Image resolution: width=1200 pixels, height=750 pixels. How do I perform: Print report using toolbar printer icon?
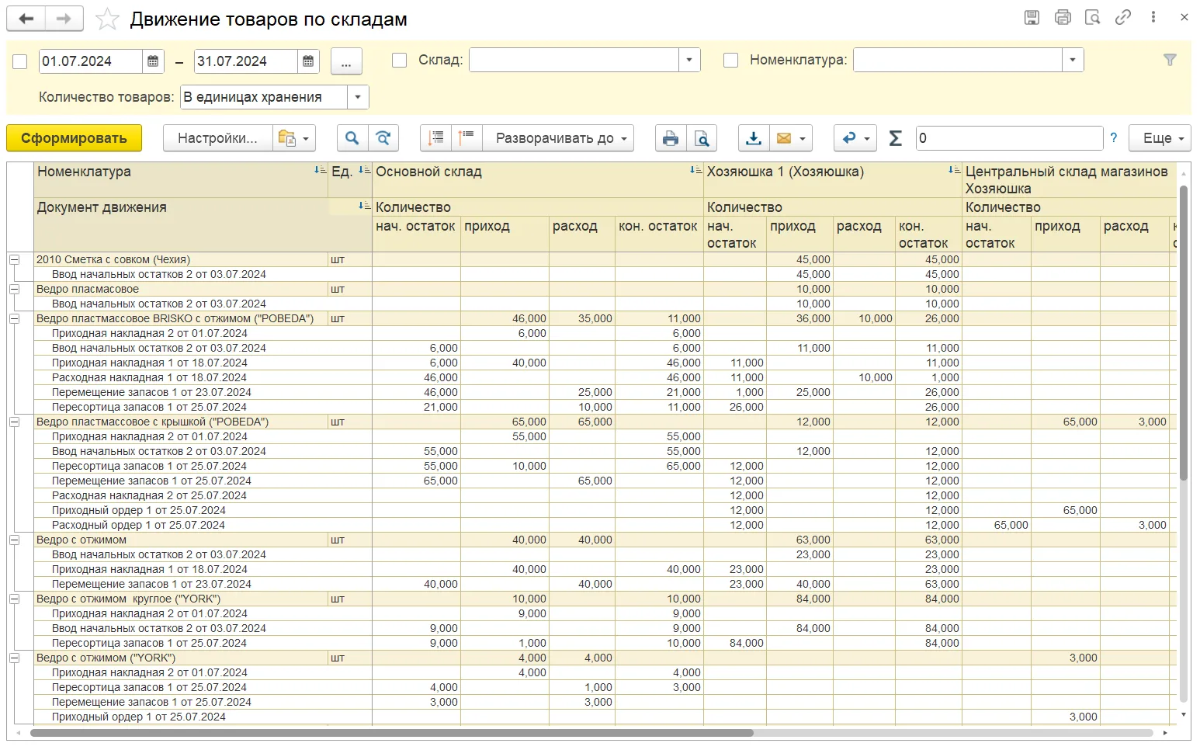tap(671, 138)
